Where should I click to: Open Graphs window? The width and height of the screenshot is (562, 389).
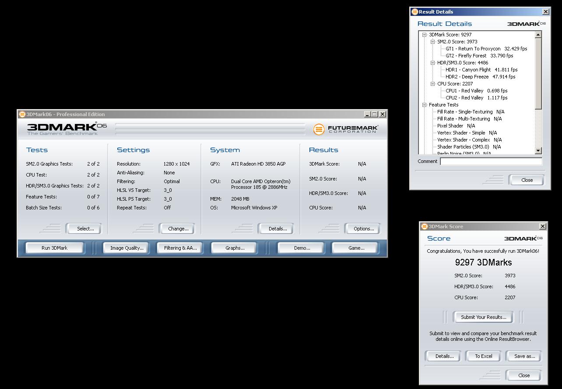coord(235,248)
